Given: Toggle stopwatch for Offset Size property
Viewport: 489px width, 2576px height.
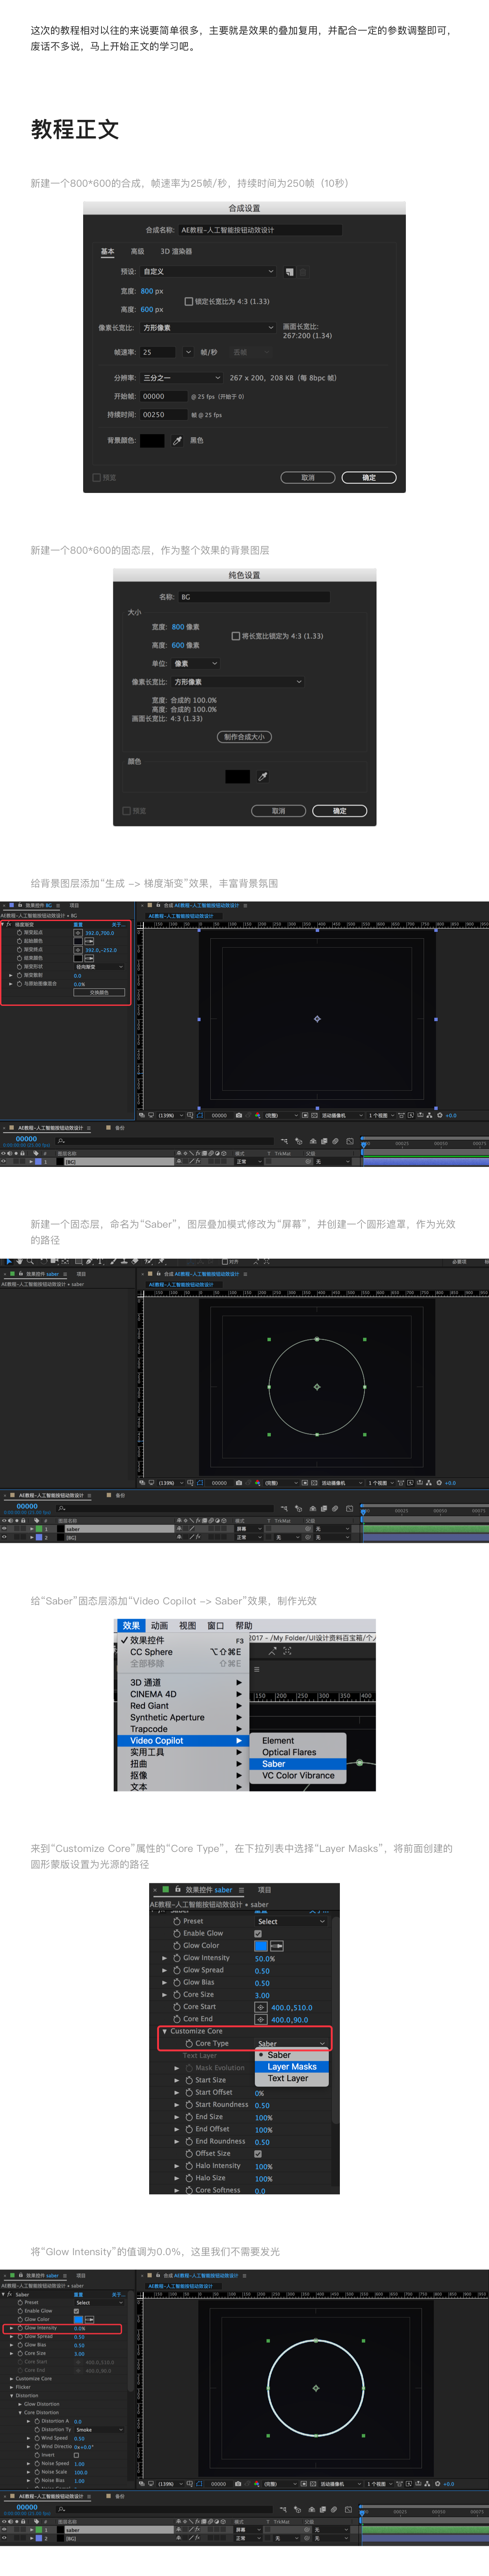Looking at the screenshot, I should (x=189, y=2153).
